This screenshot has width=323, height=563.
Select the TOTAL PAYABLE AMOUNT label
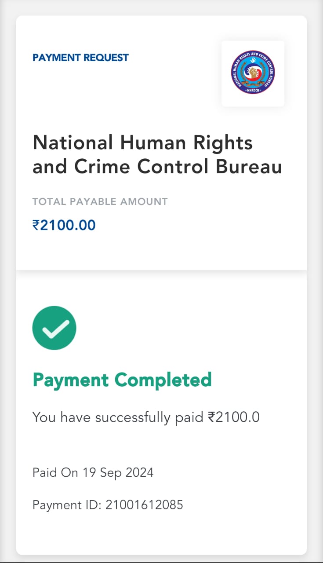coord(100,202)
